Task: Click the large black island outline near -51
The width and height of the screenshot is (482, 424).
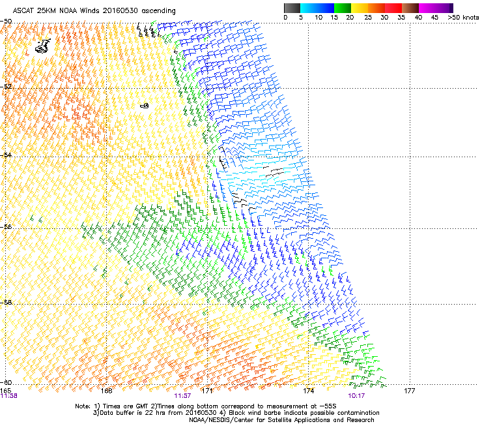Action: 43,46
